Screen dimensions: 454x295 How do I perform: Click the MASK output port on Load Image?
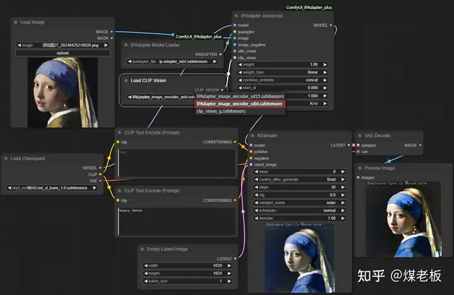tap(112, 38)
